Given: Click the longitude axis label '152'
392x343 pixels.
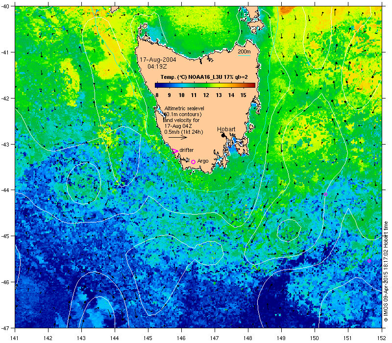Looking at the screenshot, I should click(382, 338).
